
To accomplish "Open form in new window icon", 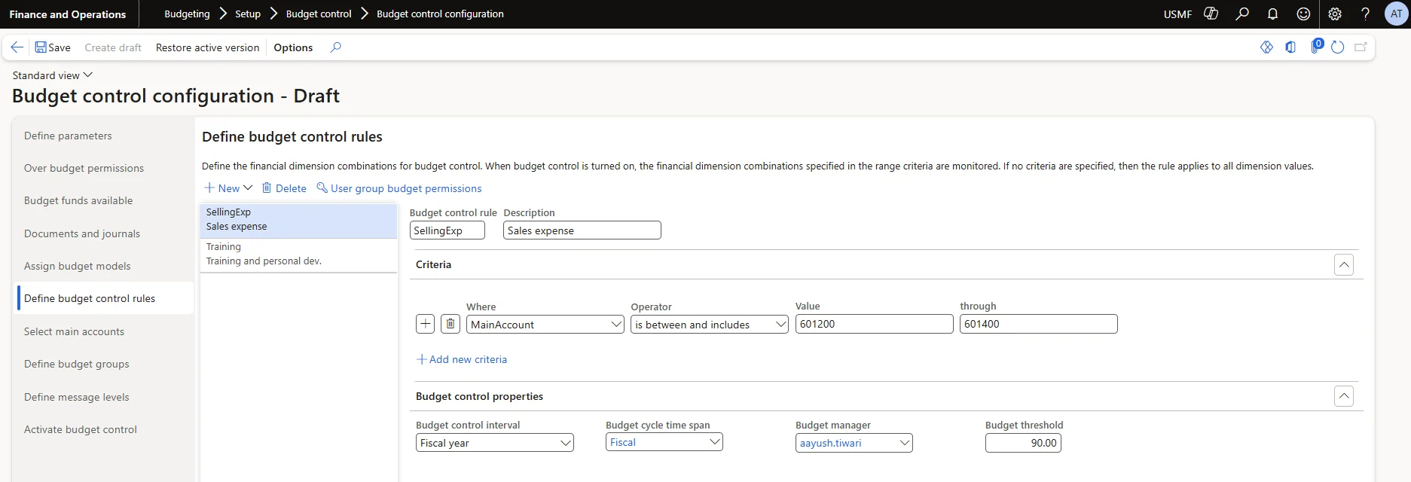I will coord(1361,47).
